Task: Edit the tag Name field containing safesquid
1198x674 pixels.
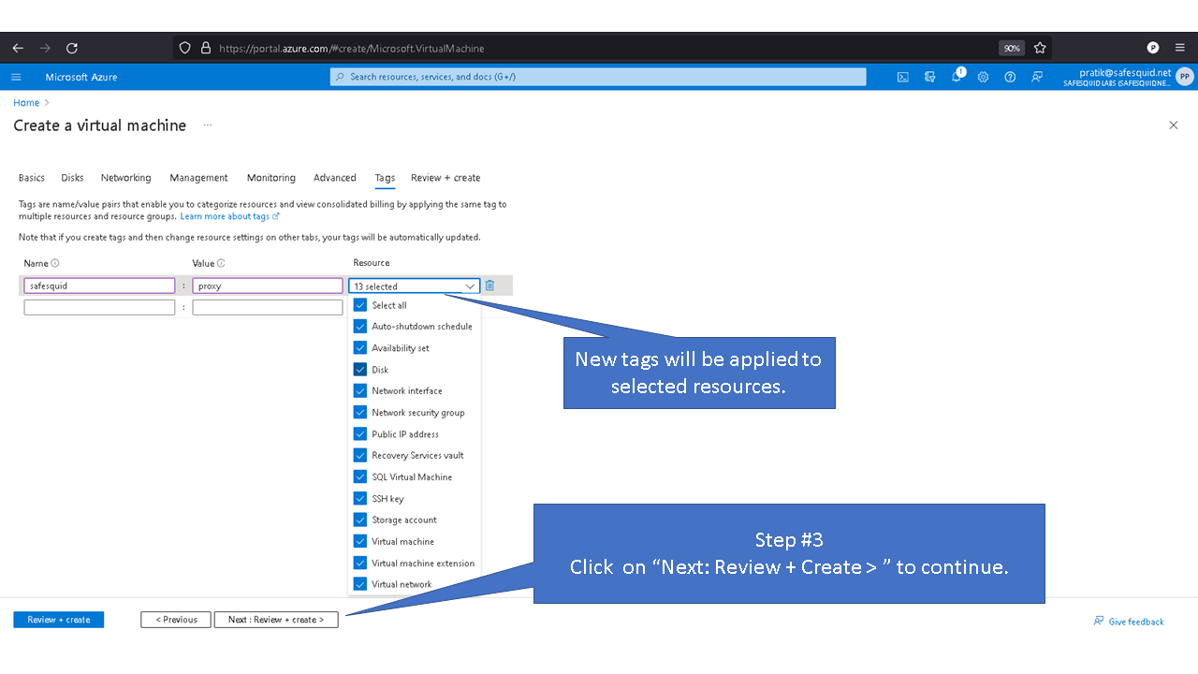Action: click(x=99, y=286)
